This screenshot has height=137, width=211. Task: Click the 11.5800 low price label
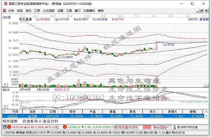coord(67,57)
